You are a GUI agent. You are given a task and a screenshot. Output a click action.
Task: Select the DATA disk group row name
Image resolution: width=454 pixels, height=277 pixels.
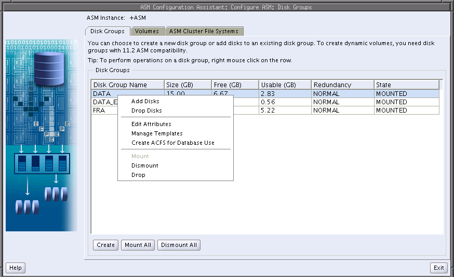(102, 94)
